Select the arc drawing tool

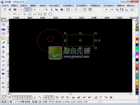pyautogui.click(x=15, y=14)
